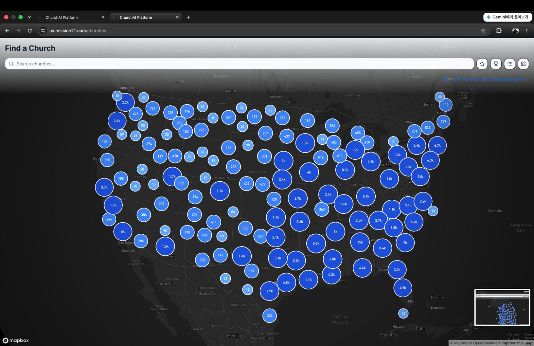
Task: Click the 2.1k cluster in Pacific Northwest
Action: pyautogui.click(x=117, y=121)
